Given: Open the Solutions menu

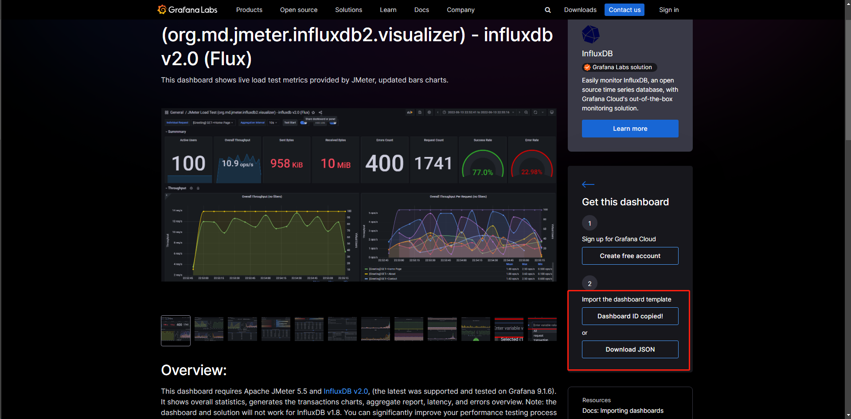Looking at the screenshot, I should pos(348,10).
